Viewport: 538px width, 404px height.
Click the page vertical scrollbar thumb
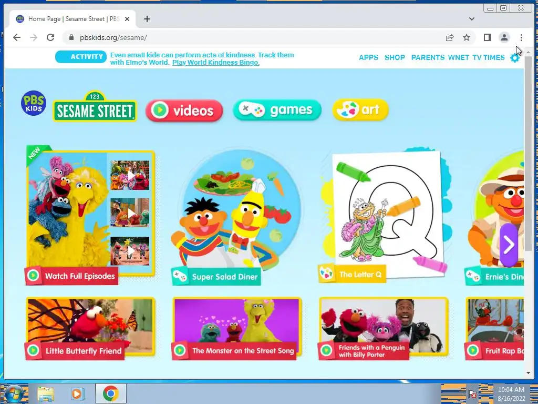click(x=528, y=153)
